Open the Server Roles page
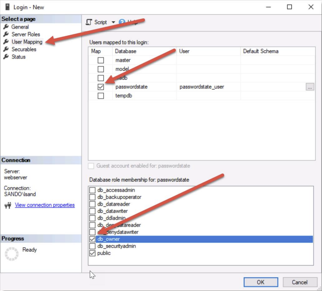Screen dimensions: 322x291 click(26, 34)
